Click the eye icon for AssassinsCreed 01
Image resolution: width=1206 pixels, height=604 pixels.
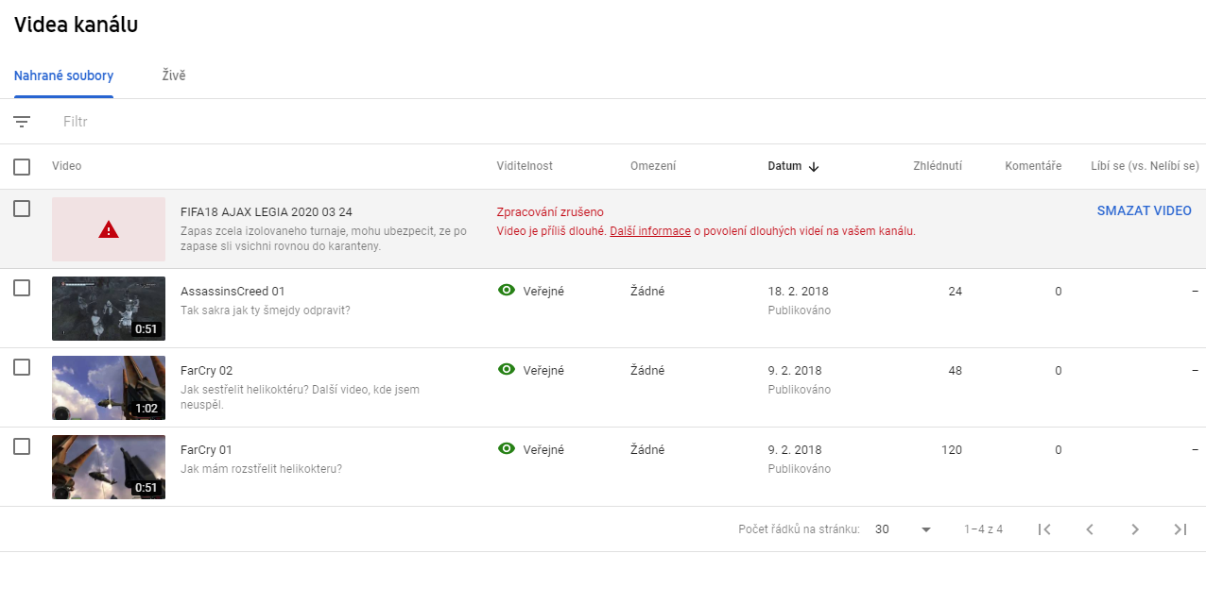click(507, 291)
